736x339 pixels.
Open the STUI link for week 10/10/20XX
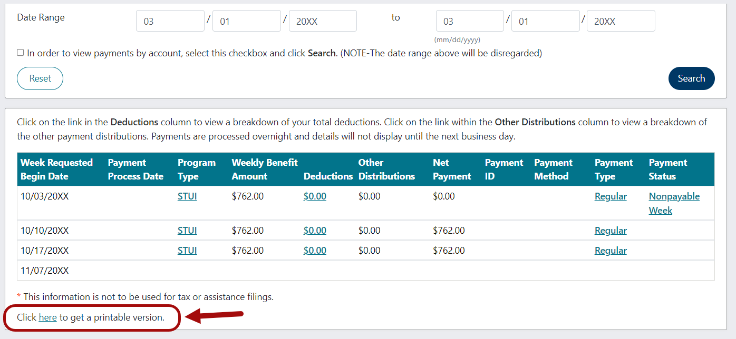pyautogui.click(x=187, y=230)
